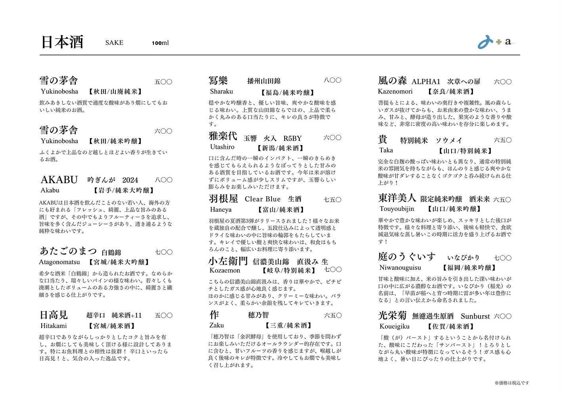This screenshot has height=396, width=561.
Task: Select 小左衛門 sake name
Action: [228, 261]
